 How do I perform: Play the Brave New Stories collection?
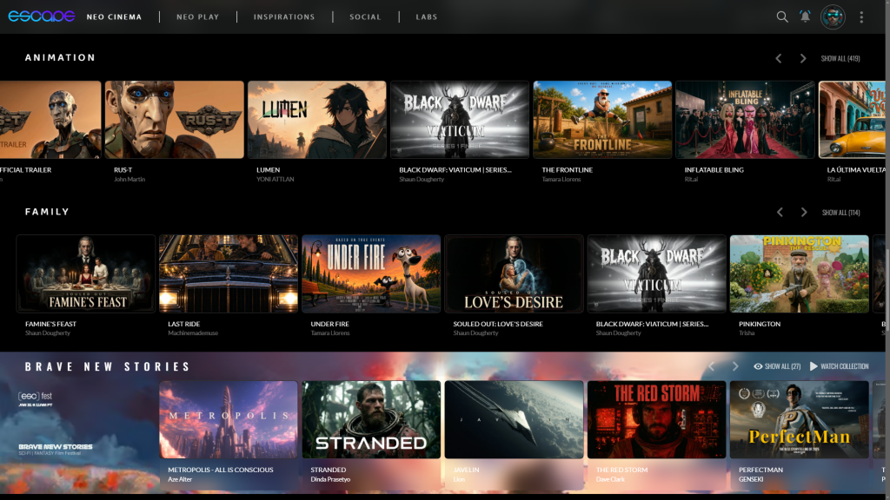(x=839, y=366)
